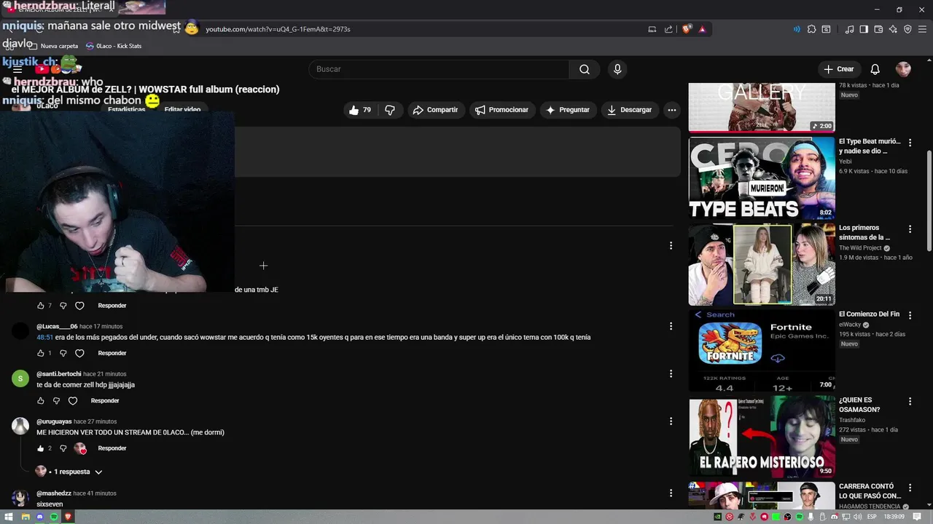Open Fortnite 'El Comienzo Del Fin' thumbnail

click(x=762, y=350)
